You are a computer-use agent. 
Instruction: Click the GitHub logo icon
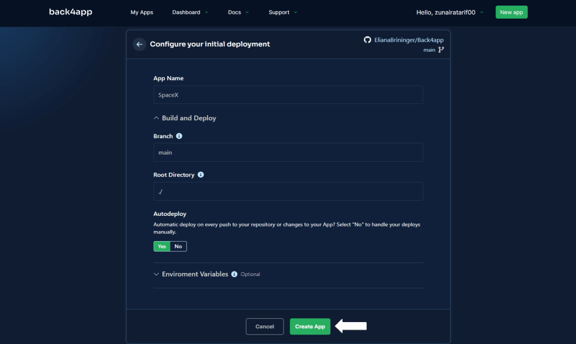tap(367, 40)
